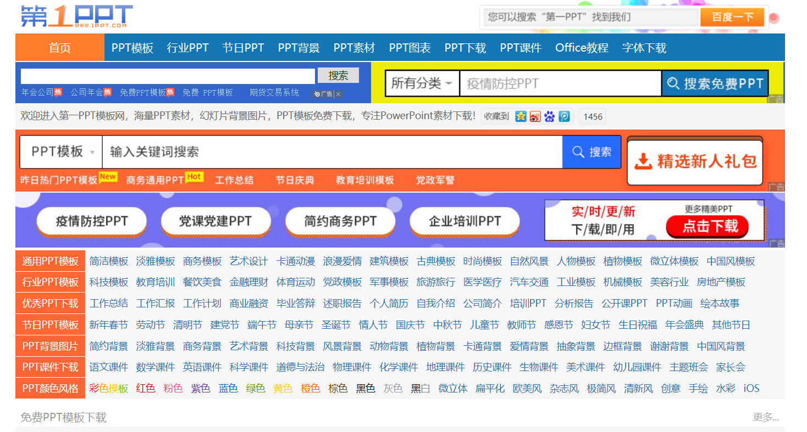Click the blue 搜索 button in orange banner
This screenshot has height=432, width=807.
pyautogui.click(x=592, y=152)
